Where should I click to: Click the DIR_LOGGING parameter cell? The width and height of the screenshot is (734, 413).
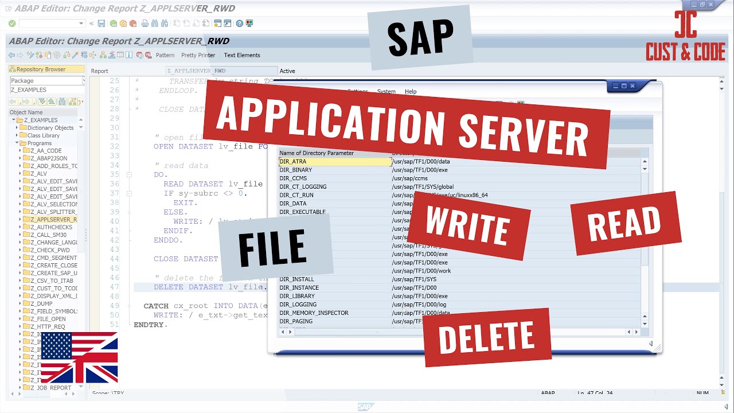(x=334, y=305)
